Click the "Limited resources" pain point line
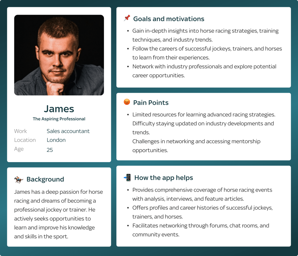 tap(204, 114)
